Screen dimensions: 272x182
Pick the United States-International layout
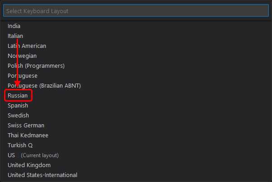point(42,175)
